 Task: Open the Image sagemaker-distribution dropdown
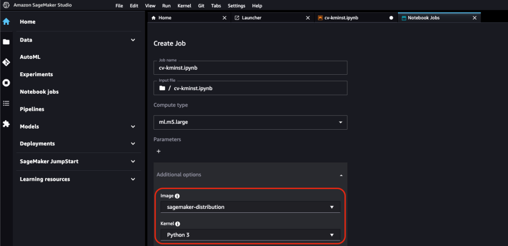pyautogui.click(x=251, y=207)
